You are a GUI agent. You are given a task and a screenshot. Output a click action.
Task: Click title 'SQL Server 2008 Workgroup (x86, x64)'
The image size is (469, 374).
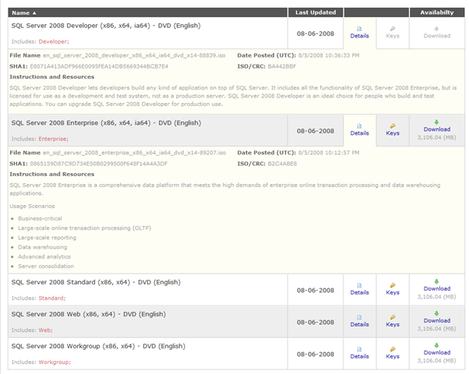tap(73, 346)
